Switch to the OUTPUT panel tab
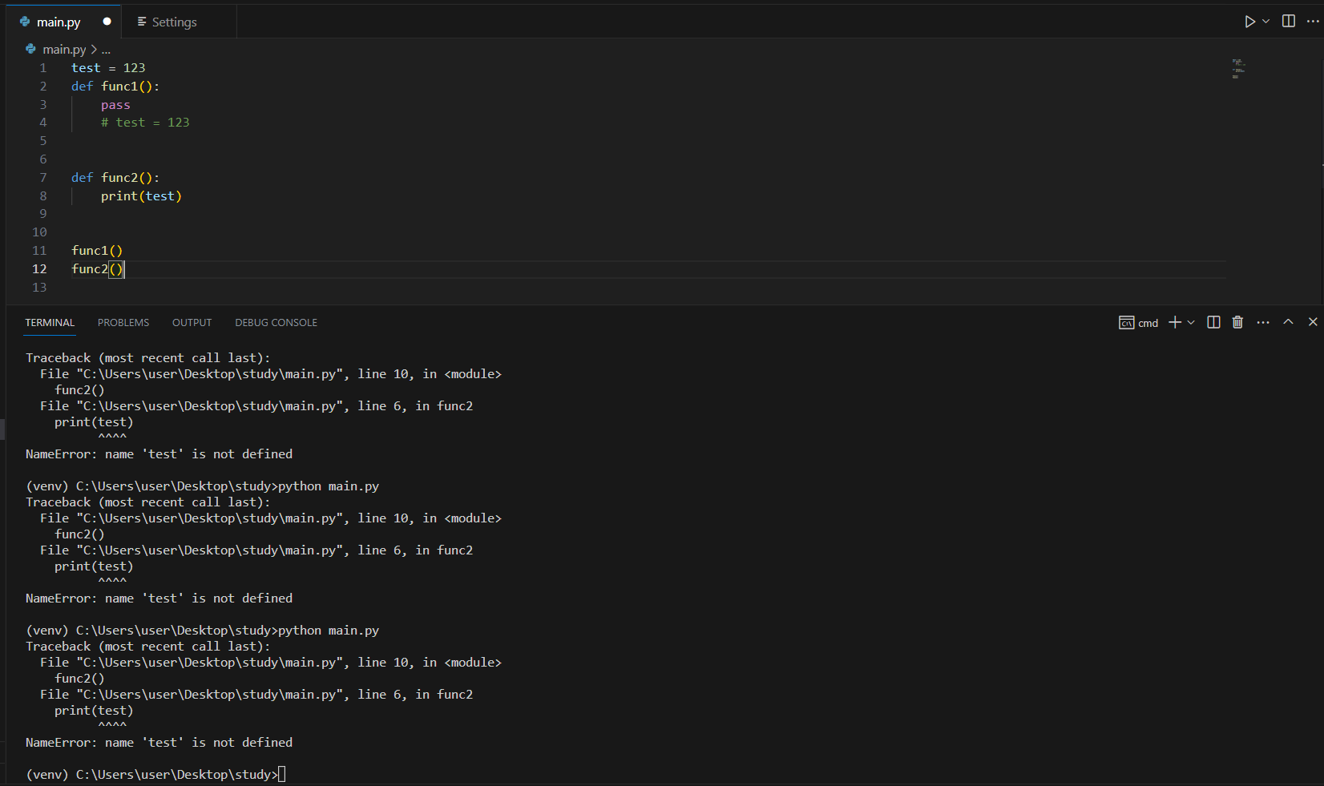This screenshot has height=786, width=1324. tap(192, 323)
